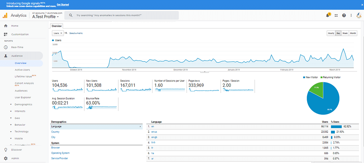Click the user account avatar
364x163 pixels.
click(x=359, y=15)
